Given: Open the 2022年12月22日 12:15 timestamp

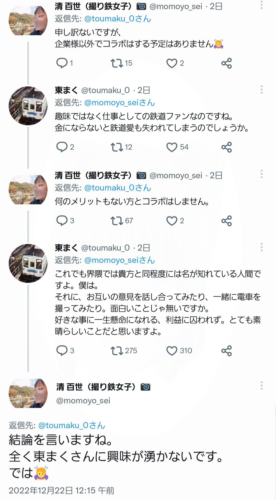Looking at the screenshot, I should click(61, 491).
